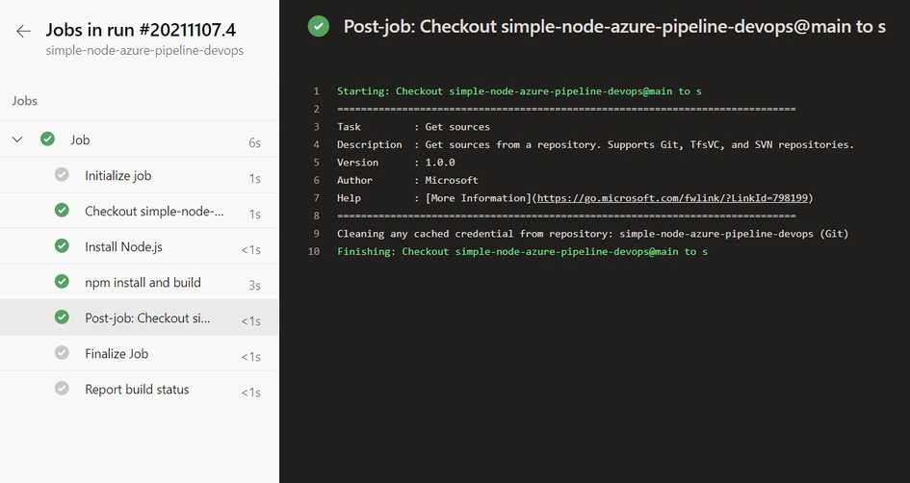
Task: Click the green success icon beside Job
Action: tap(47, 140)
